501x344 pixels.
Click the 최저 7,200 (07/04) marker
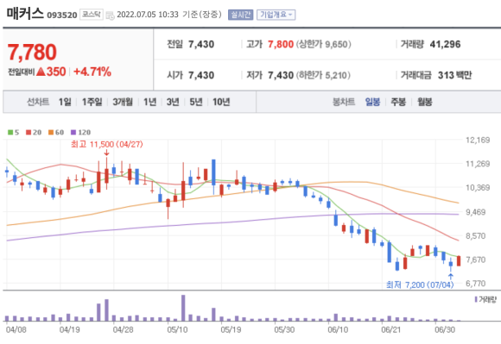point(420,285)
